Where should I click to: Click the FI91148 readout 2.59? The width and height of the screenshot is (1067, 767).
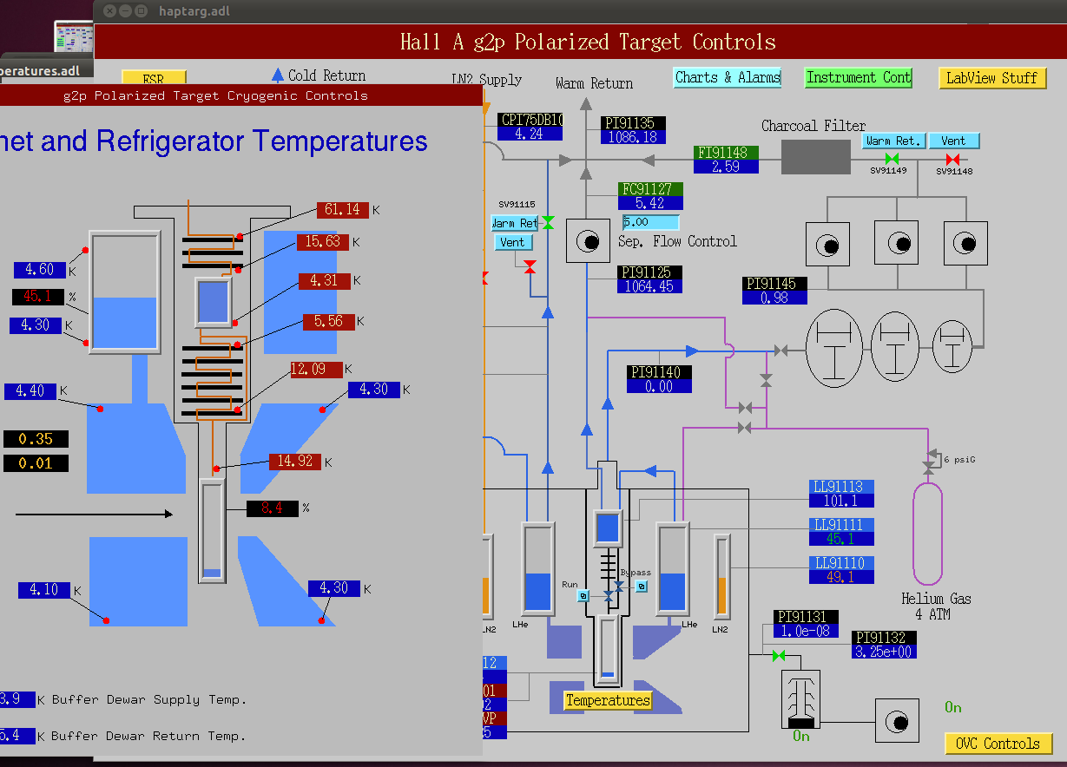[x=726, y=167]
